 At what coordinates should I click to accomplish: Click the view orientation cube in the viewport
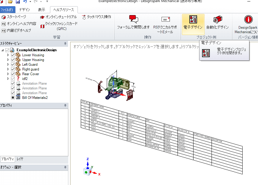click(87, 171)
